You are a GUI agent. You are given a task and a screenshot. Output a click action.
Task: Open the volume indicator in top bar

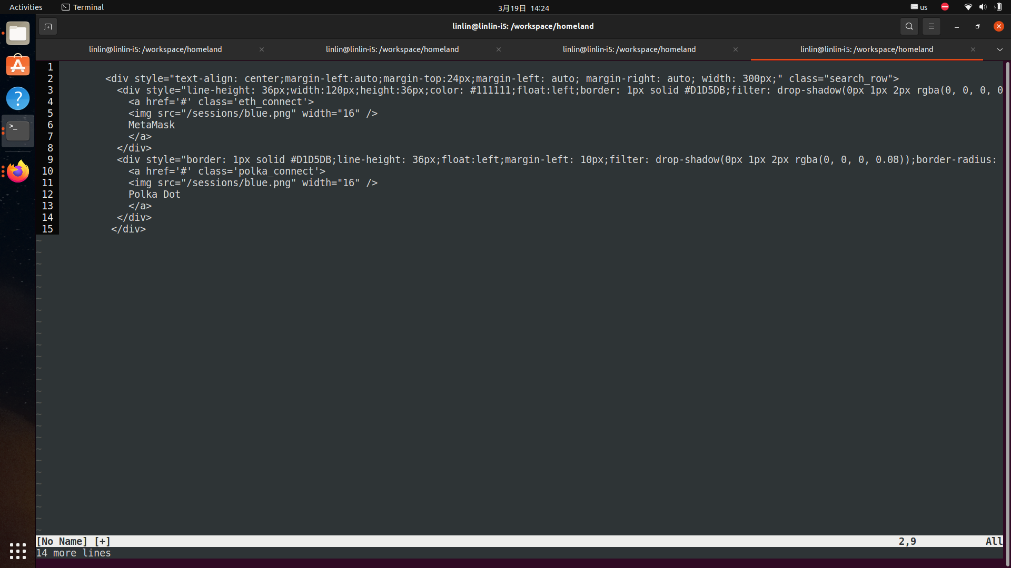tap(983, 7)
